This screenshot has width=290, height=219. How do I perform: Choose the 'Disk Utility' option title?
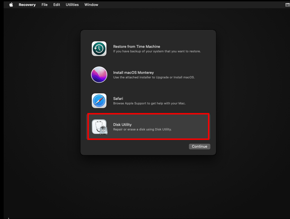click(122, 124)
